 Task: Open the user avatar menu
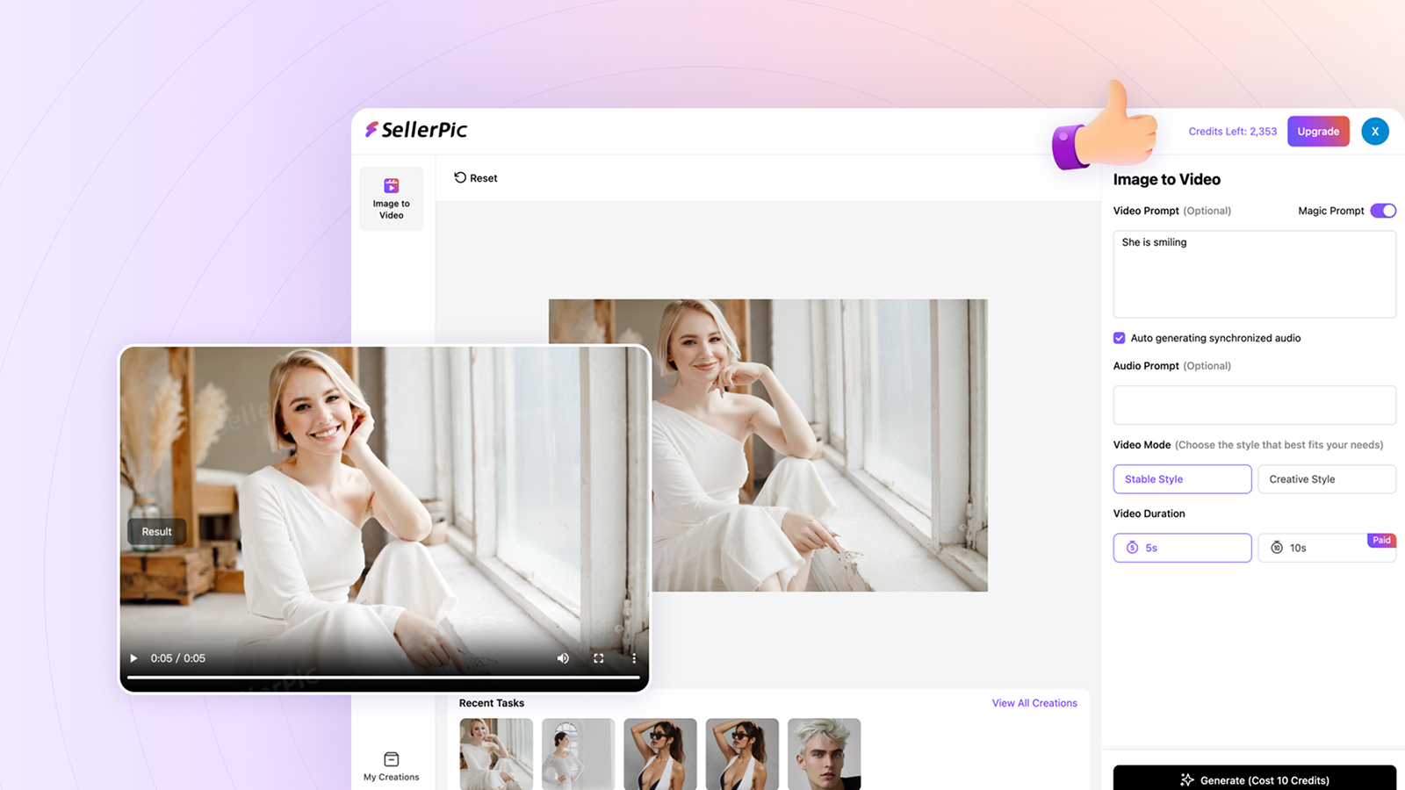(x=1375, y=131)
